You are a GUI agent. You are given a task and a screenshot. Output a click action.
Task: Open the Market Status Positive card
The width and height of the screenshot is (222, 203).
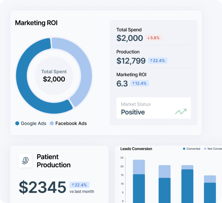tap(153, 108)
